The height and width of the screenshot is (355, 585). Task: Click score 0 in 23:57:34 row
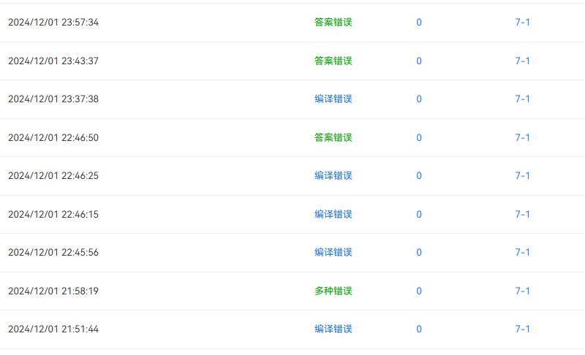(x=419, y=23)
